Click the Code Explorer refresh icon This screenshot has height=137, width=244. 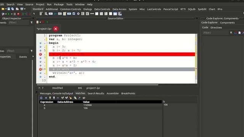point(236,33)
